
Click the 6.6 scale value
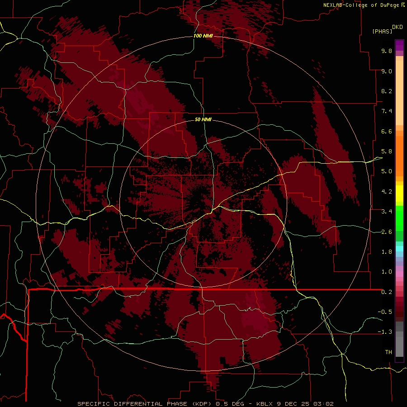(387, 131)
